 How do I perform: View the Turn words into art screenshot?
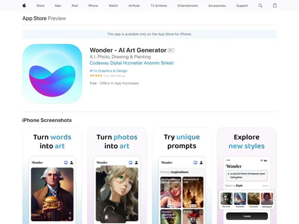click(52, 175)
